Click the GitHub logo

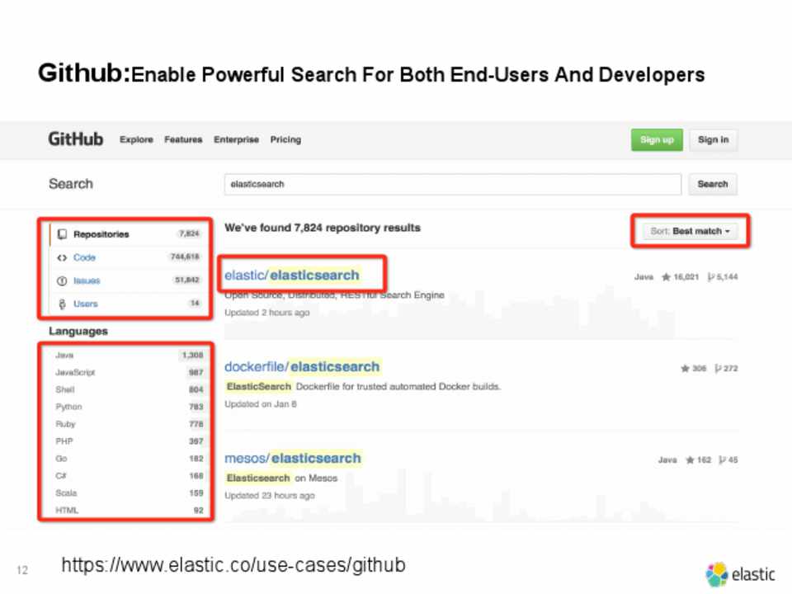coord(76,139)
